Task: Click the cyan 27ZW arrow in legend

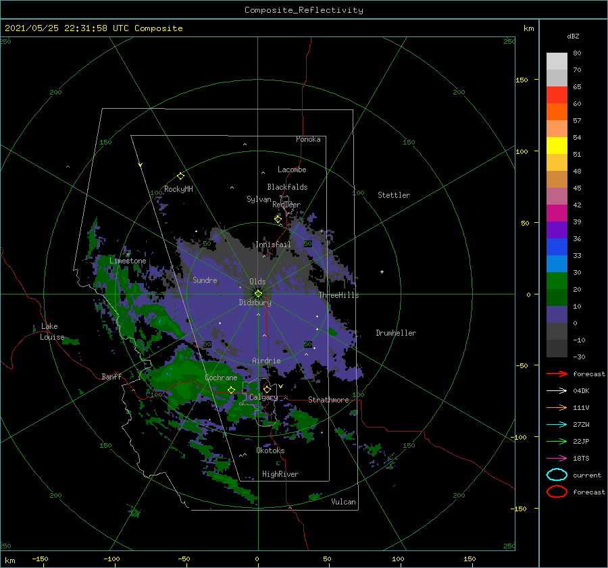Action: click(x=557, y=425)
